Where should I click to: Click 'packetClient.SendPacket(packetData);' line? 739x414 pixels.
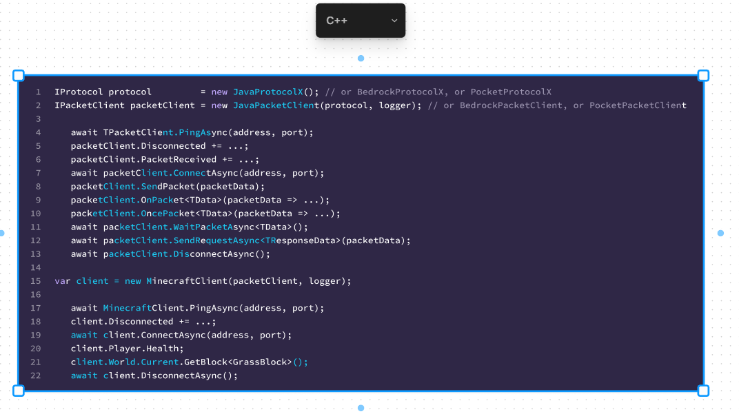click(168, 187)
